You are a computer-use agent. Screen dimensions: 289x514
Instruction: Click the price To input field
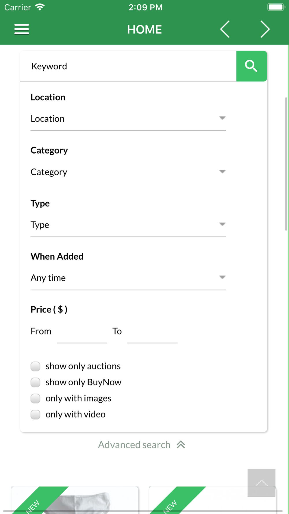[152, 332]
